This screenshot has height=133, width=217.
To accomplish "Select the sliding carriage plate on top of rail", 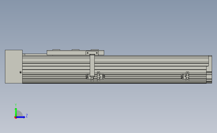I will pos(75,53).
